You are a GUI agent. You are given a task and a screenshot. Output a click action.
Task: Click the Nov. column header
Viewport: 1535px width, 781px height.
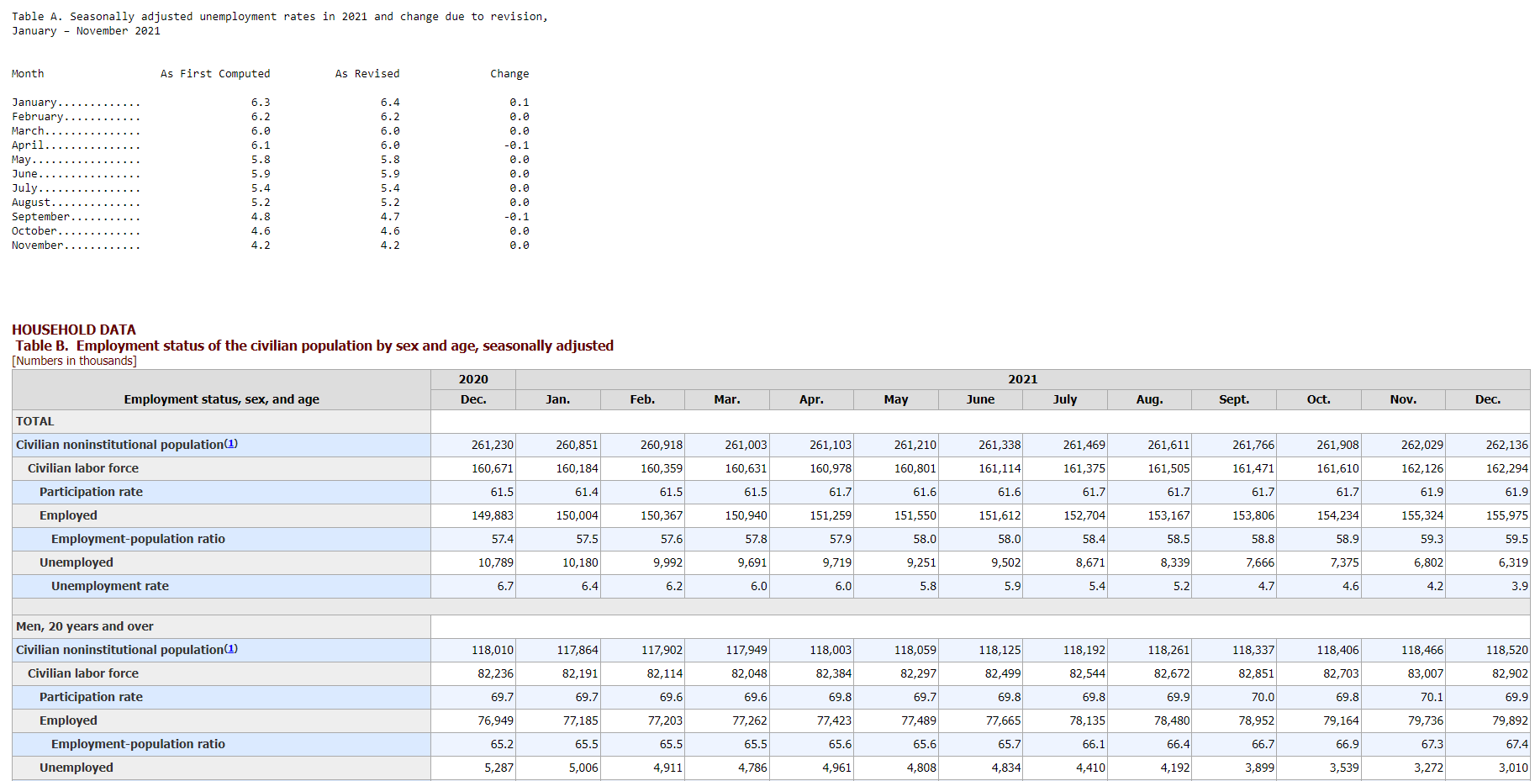coord(1403,399)
